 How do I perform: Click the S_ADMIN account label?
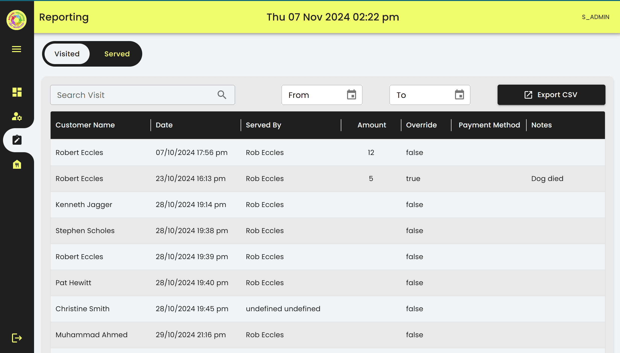tap(595, 17)
